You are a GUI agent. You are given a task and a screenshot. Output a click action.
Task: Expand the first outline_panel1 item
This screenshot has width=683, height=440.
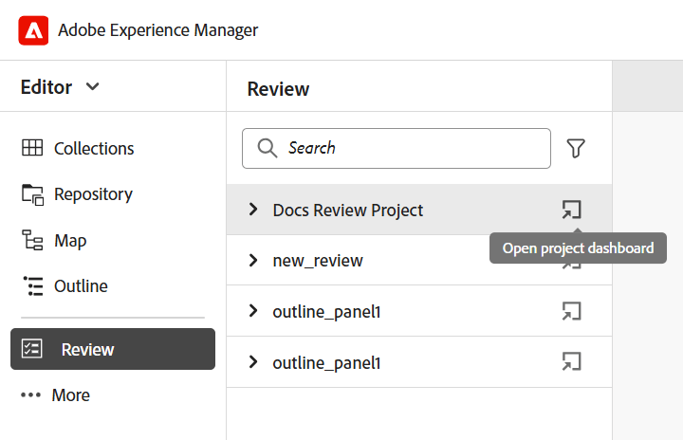tap(253, 310)
